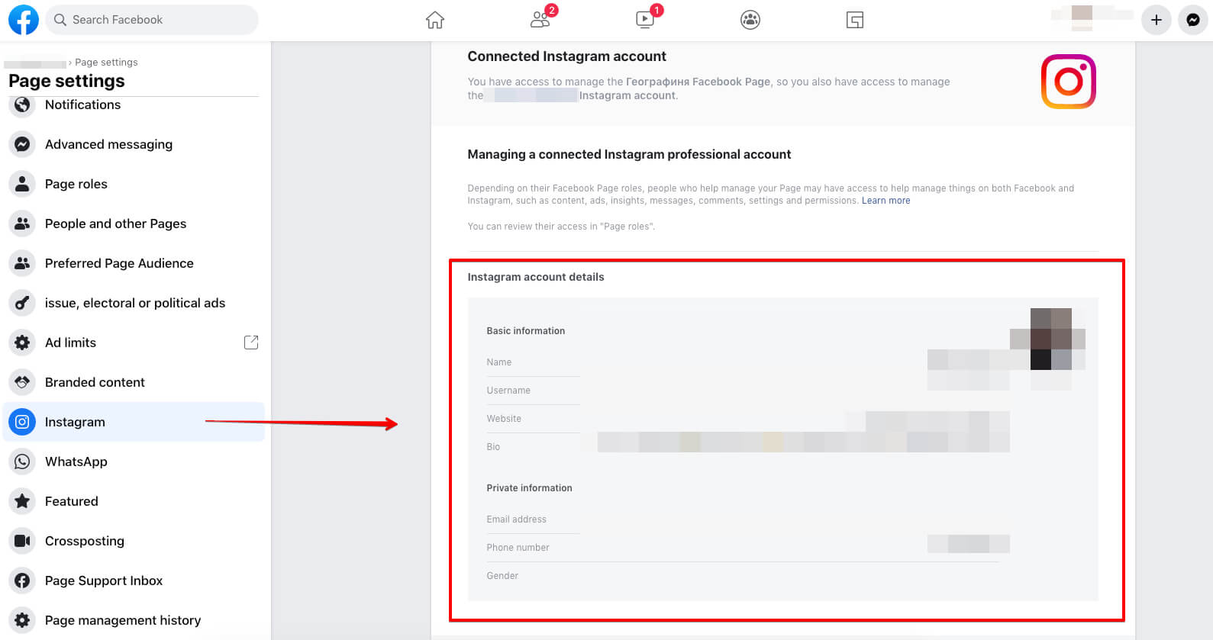
Task: Click the profile avatar in top bar
Action: pyautogui.click(x=1082, y=18)
